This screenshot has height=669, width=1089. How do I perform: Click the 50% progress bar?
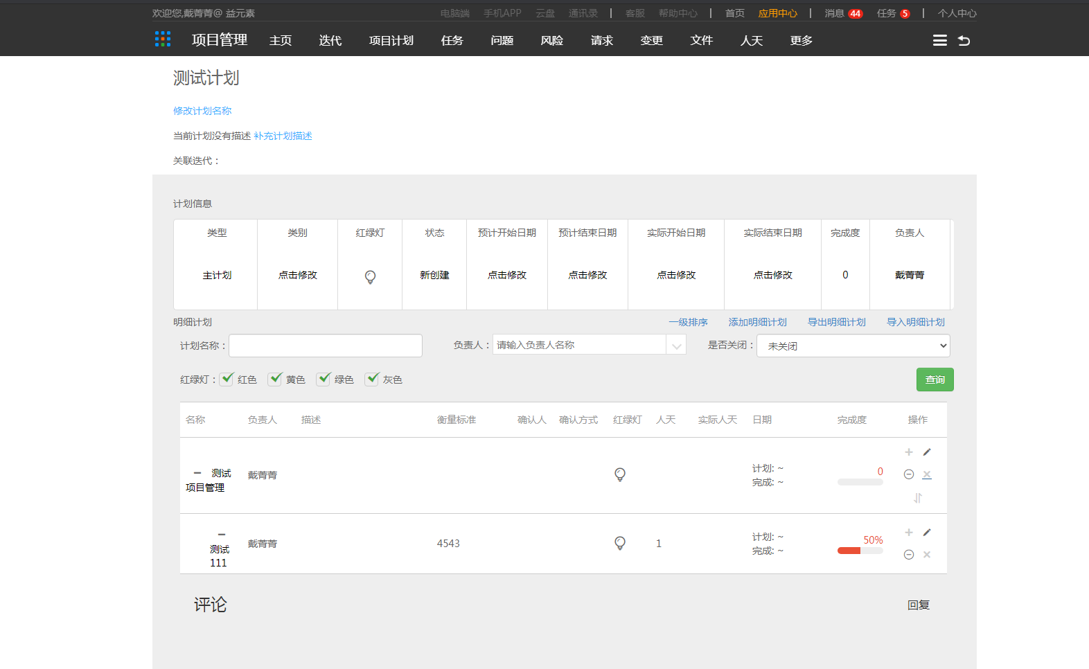coord(860,551)
